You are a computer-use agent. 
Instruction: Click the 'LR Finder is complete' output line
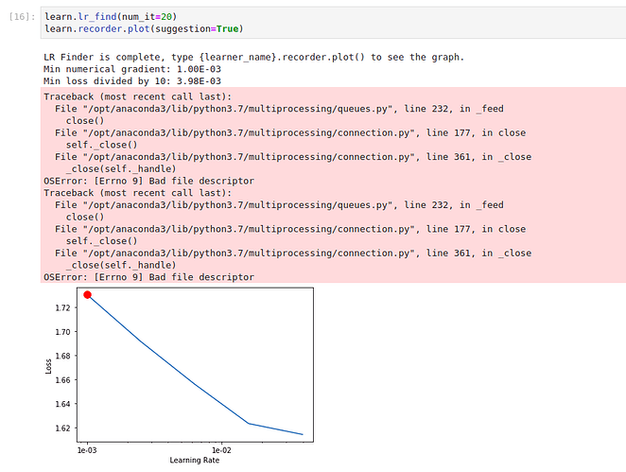254,57
